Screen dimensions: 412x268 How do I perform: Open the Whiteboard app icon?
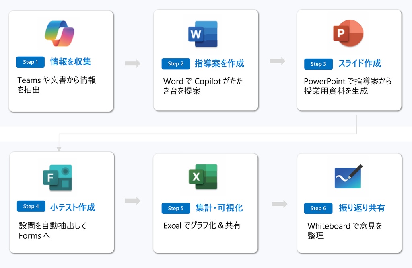[x=348, y=176]
